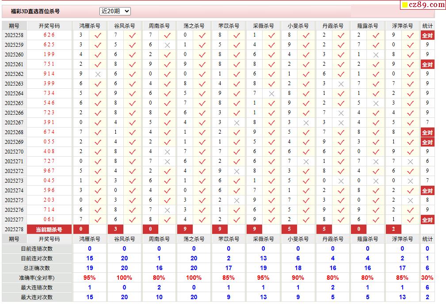Screen dimensions: 446x308
Task: Select the top 鸿雁杀号 column header
Action: pyautogui.click(x=90, y=26)
